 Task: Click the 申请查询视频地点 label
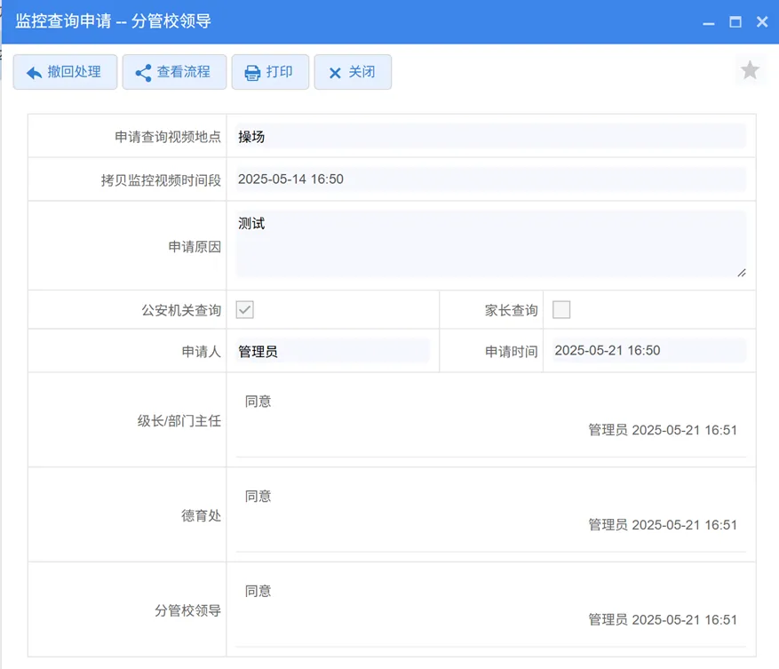tap(168, 137)
